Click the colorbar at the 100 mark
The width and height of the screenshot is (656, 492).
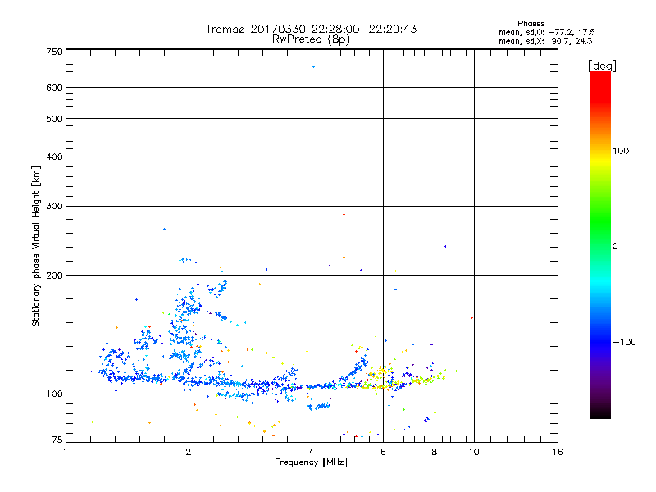pyautogui.click(x=600, y=151)
